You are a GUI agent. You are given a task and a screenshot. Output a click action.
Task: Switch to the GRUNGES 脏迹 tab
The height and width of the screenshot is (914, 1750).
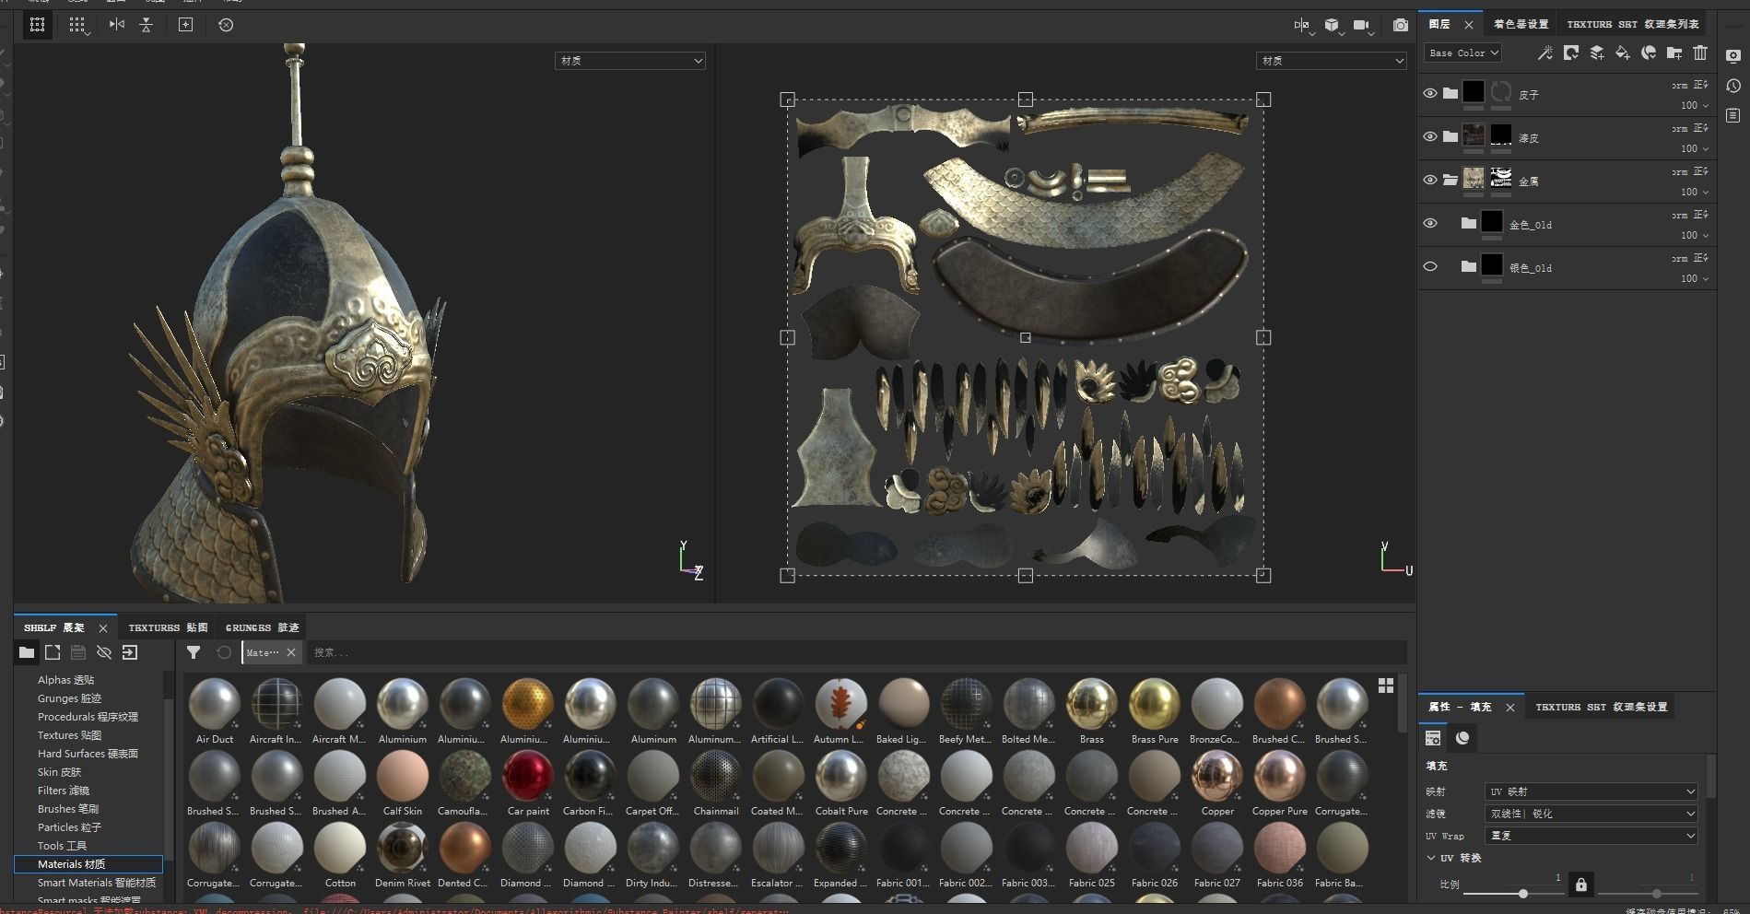[x=263, y=627]
